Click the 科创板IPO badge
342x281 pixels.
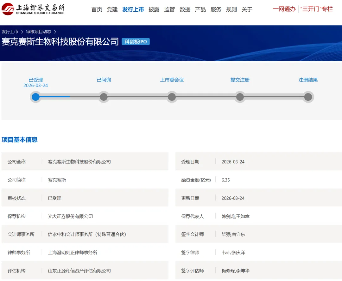tap(136, 42)
